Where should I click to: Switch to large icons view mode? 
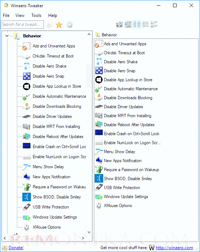coord(119,24)
